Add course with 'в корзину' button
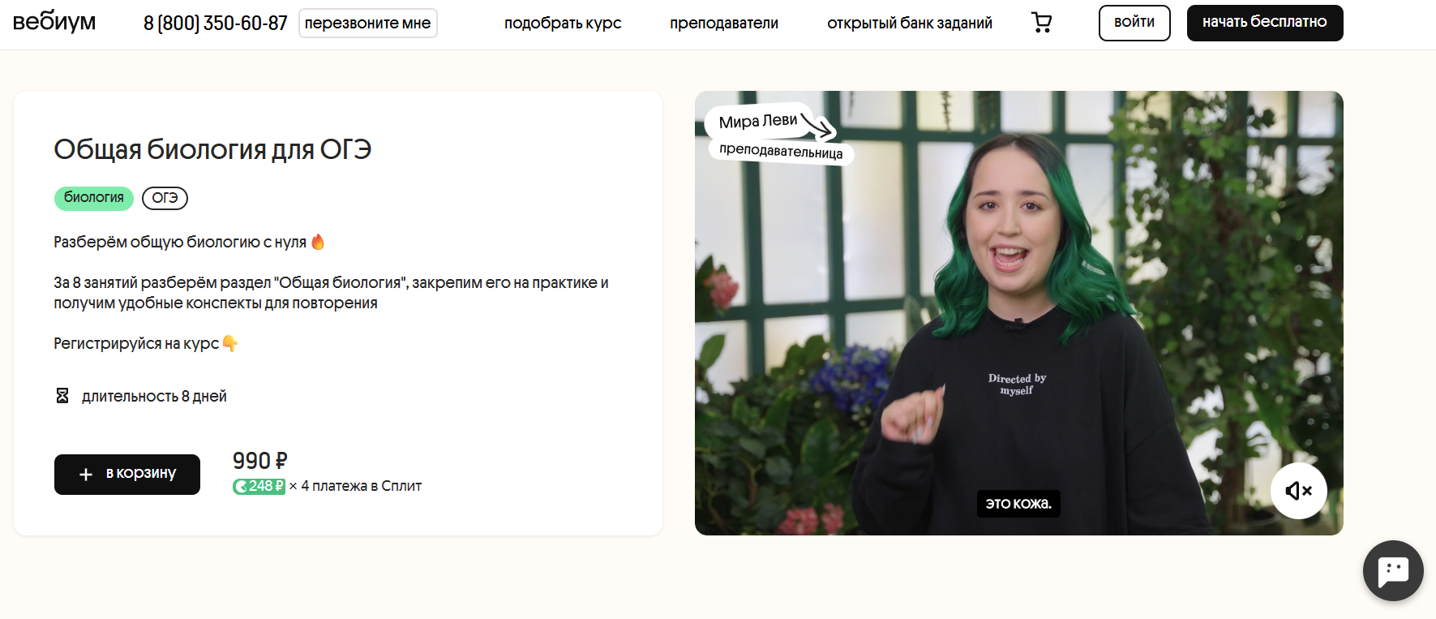Screen dimensions: 1436x619 [x=127, y=474]
